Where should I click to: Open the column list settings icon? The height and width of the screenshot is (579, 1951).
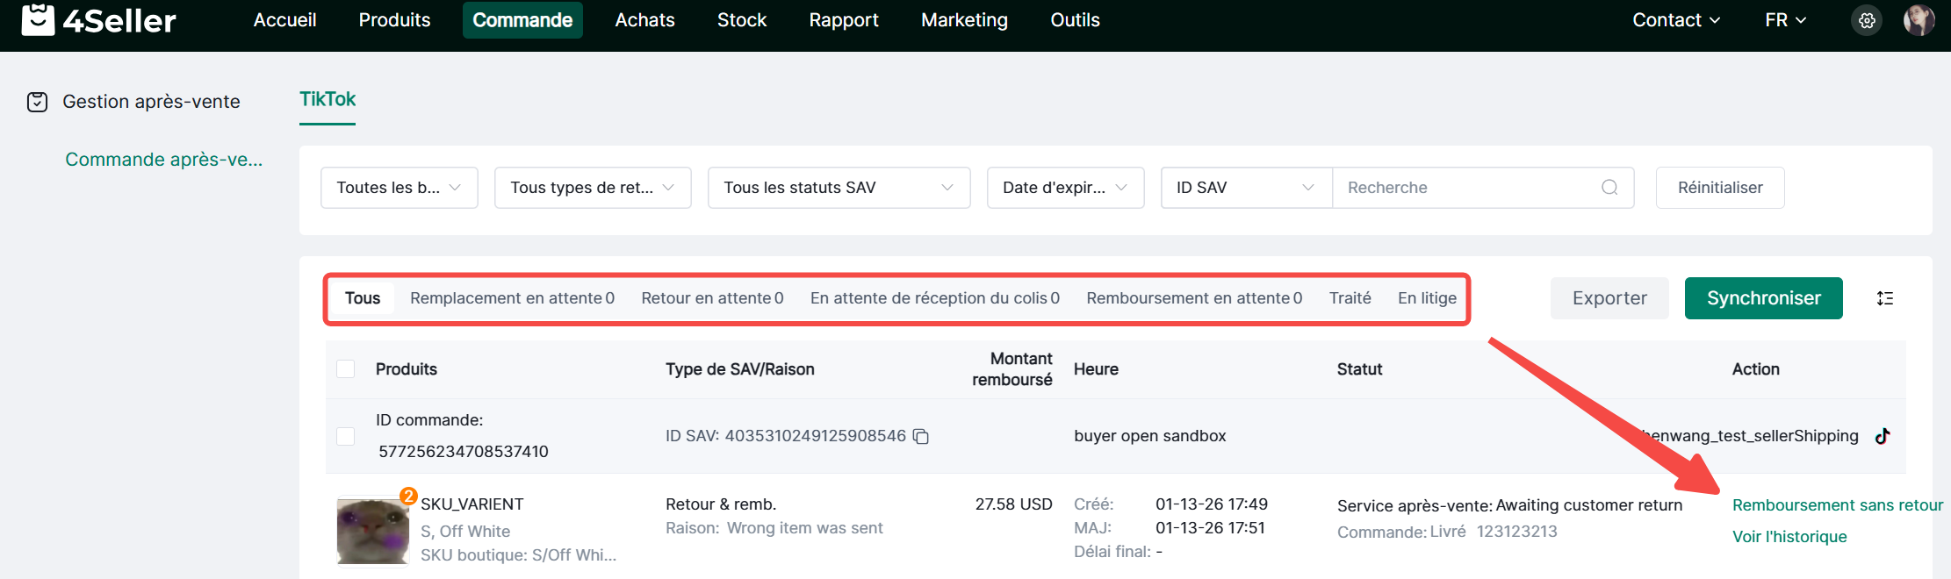click(x=1884, y=298)
